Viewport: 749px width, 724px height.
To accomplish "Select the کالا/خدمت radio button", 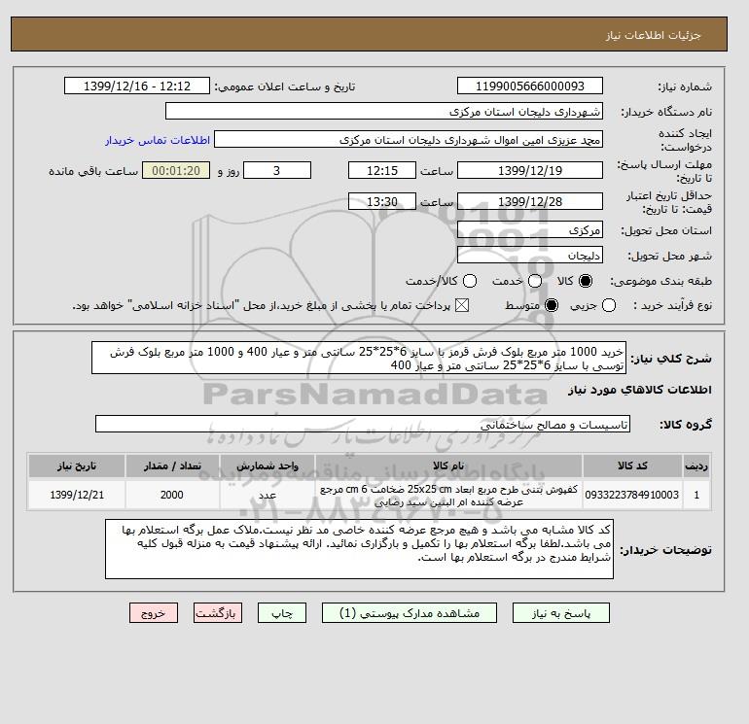I will [x=470, y=281].
